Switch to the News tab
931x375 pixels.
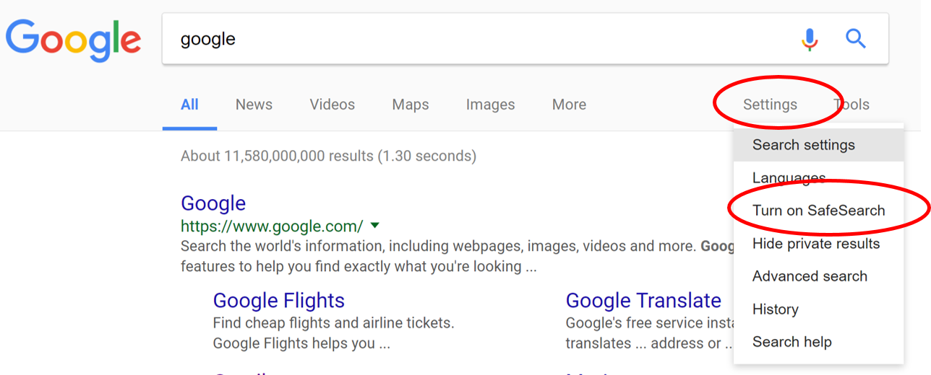(254, 105)
